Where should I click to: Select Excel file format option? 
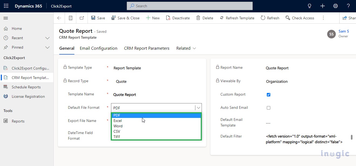156,121
